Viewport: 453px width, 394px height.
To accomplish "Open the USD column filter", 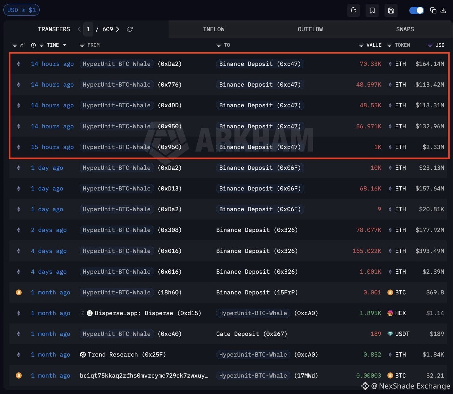I will click(430, 45).
